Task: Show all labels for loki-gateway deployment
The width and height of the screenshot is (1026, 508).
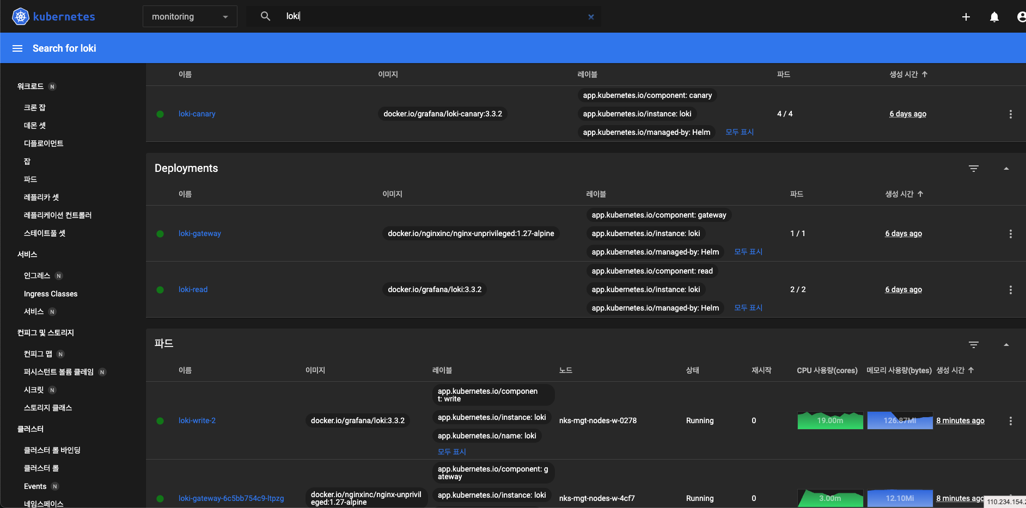Action: pos(748,252)
